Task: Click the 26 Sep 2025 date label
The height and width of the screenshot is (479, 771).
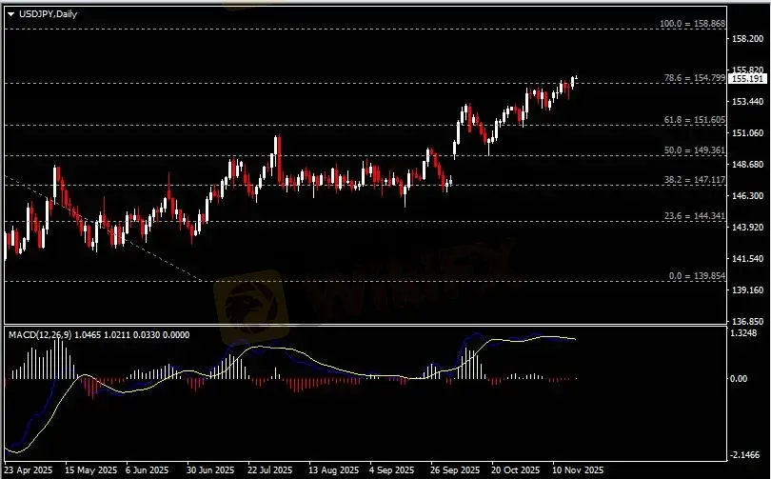Action: 449,469
